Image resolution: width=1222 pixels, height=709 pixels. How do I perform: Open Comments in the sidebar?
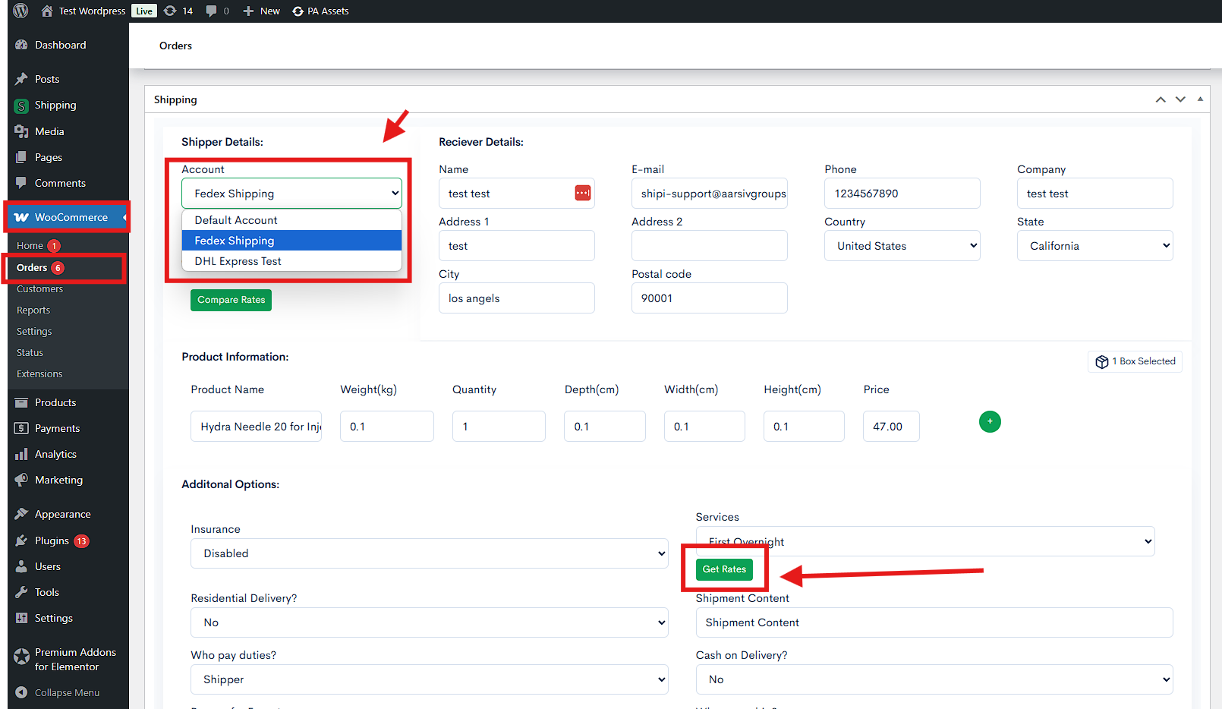60,183
